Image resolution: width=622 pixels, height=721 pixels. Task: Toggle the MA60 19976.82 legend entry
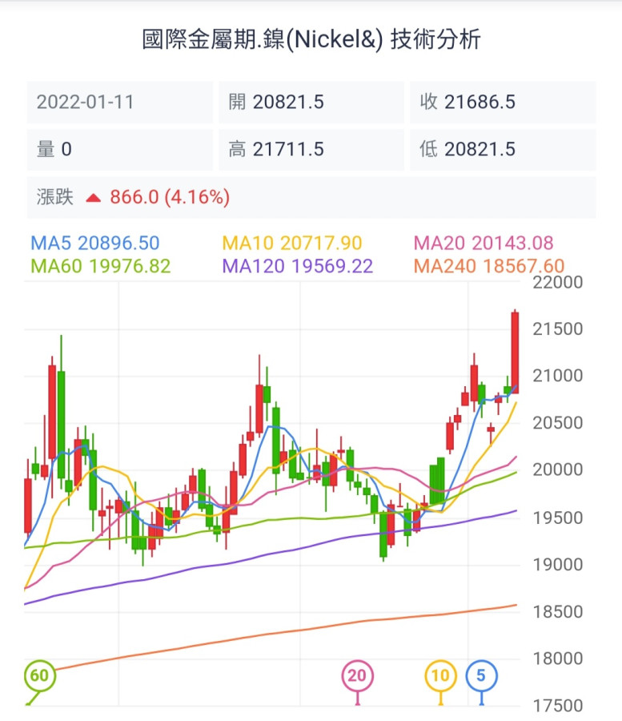pos(100,266)
